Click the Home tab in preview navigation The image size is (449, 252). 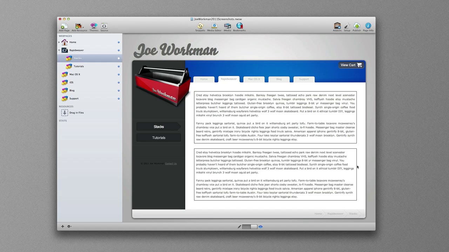click(x=204, y=79)
